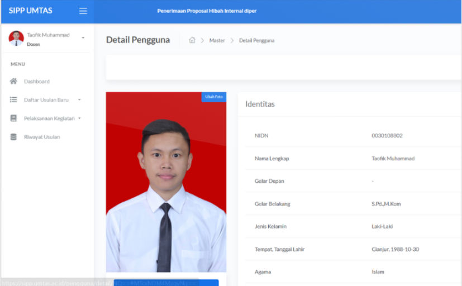Click the Master breadcrumb link

pos(217,40)
